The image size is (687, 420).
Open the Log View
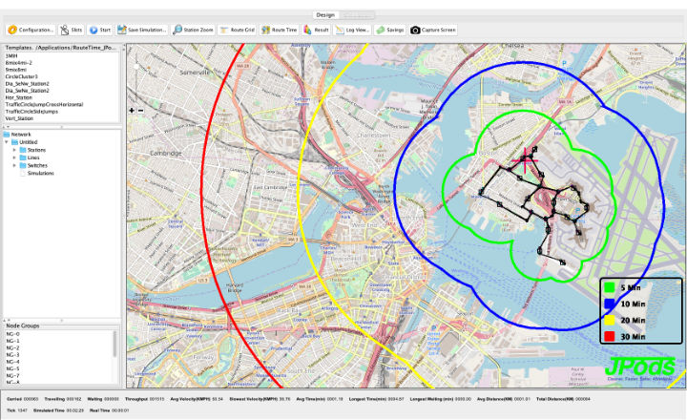click(351, 30)
